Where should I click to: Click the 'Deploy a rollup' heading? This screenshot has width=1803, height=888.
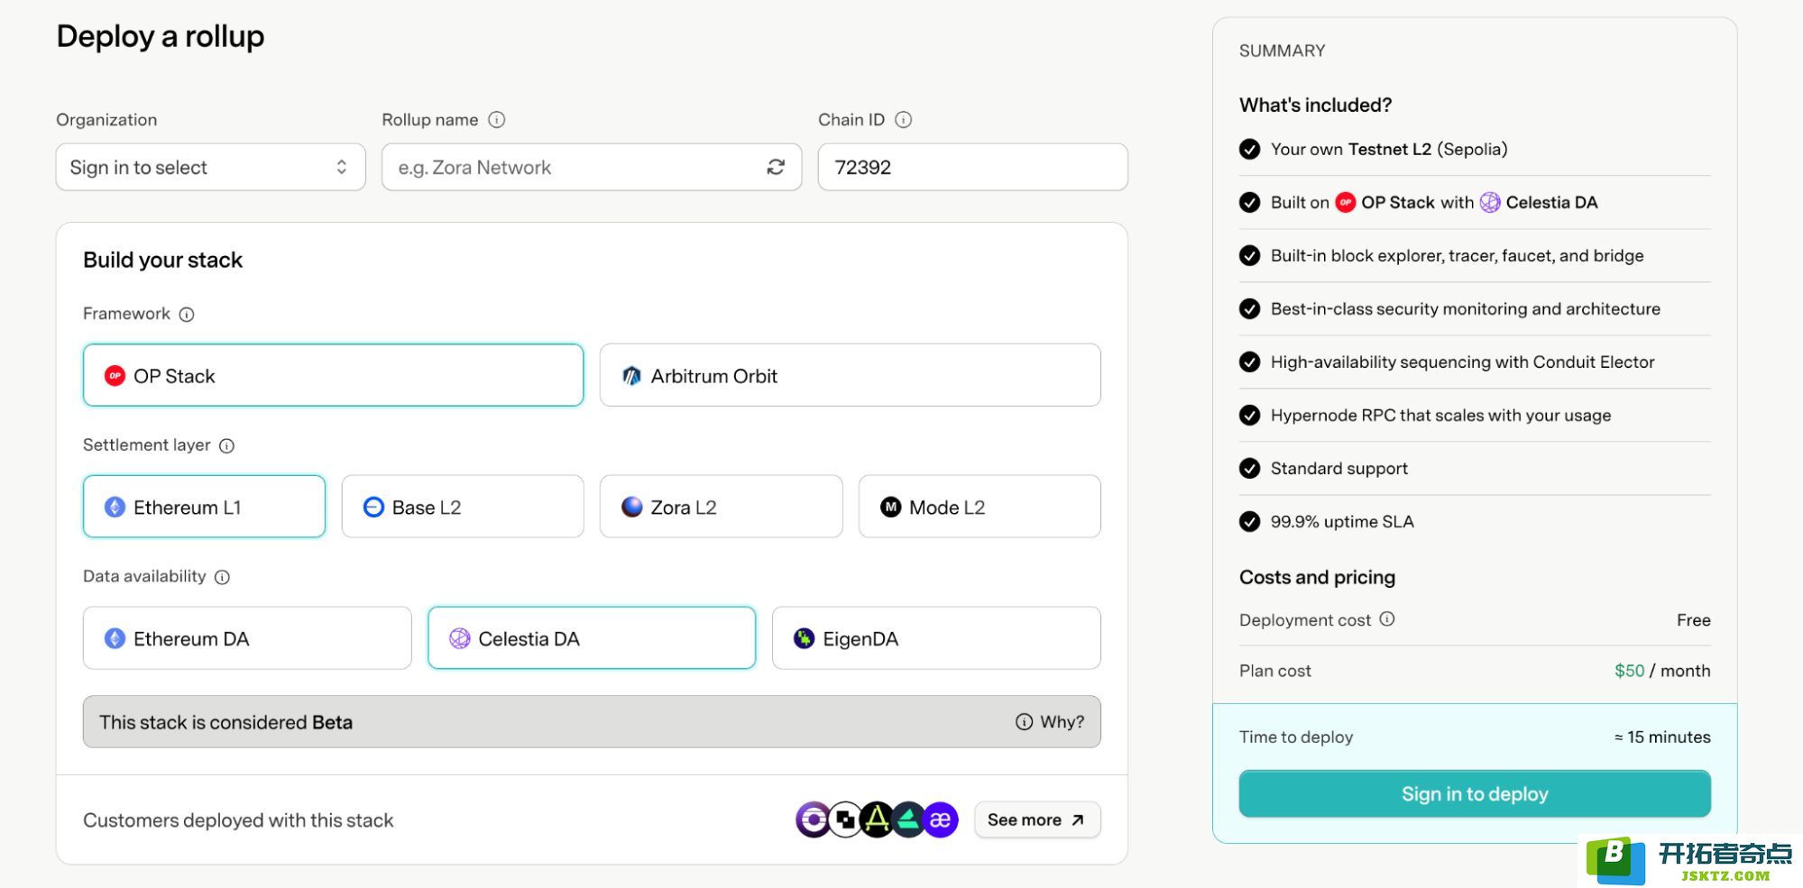point(161,36)
